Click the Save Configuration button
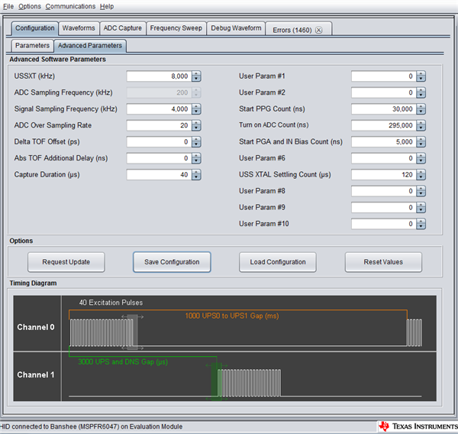 coord(172,262)
